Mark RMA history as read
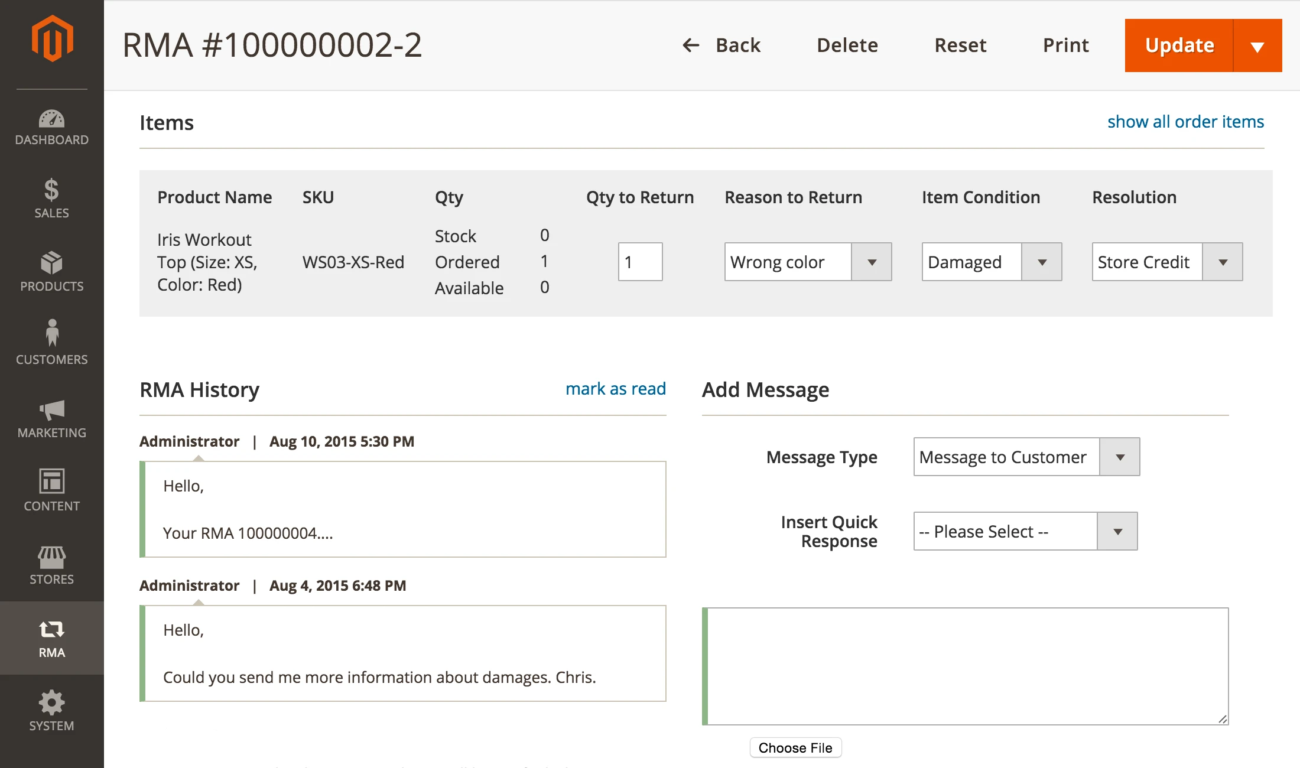Image resolution: width=1300 pixels, height=768 pixels. 616,389
